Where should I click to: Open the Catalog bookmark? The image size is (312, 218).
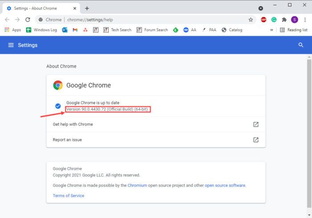point(232,30)
